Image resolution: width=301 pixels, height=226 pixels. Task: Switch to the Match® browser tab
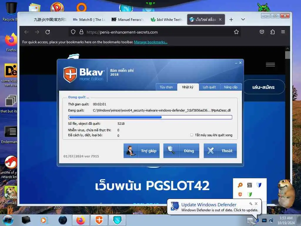pyautogui.click(x=89, y=19)
